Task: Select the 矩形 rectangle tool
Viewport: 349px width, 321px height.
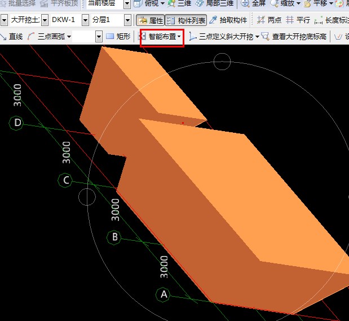Action: tap(118, 37)
